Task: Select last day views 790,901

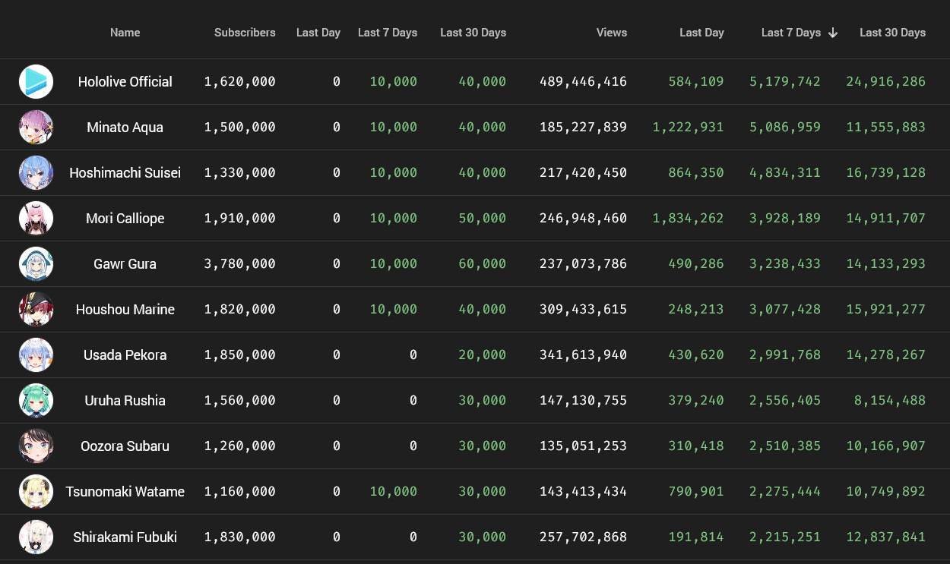Action: click(696, 491)
